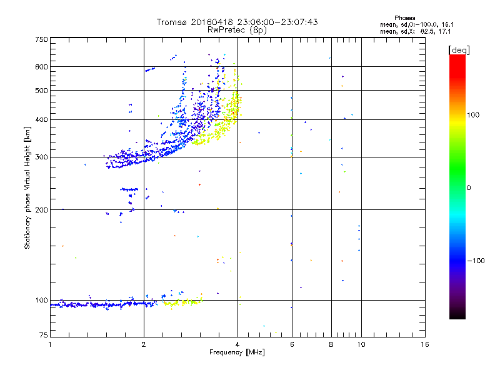This screenshot has width=500, height=375.
Task: Click the y-axis '750' tick label
Action: coord(41,39)
